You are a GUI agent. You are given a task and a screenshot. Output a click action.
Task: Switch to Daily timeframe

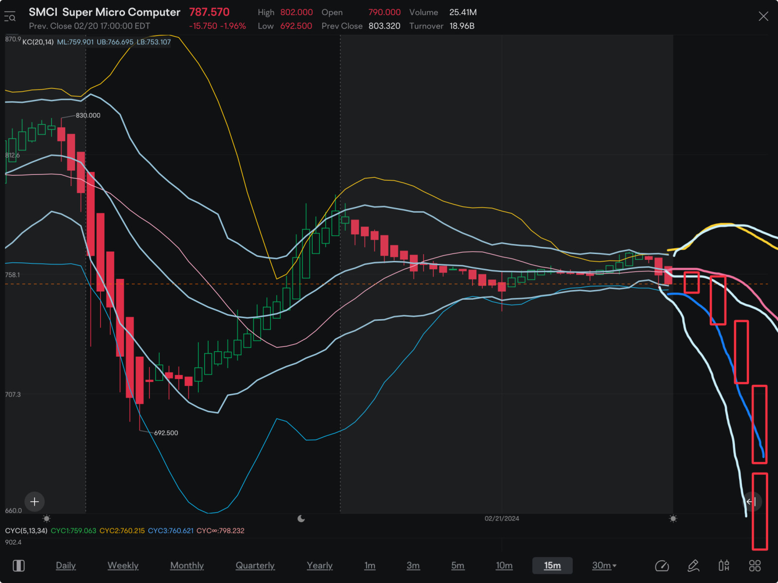(x=66, y=566)
